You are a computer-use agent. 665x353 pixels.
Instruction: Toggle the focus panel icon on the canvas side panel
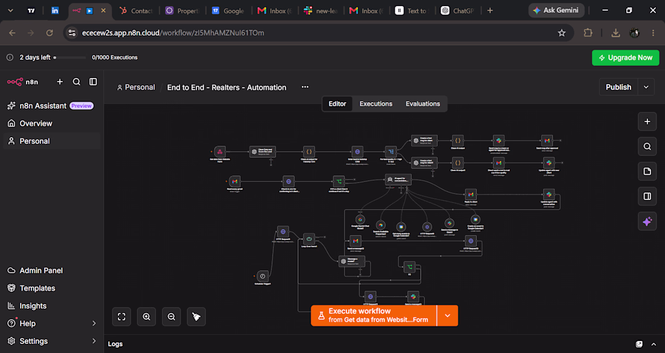(x=647, y=196)
